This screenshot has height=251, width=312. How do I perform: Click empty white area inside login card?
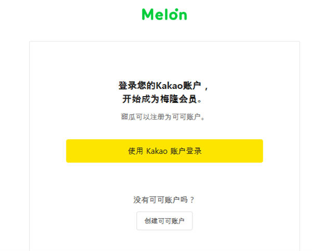click(164, 60)
